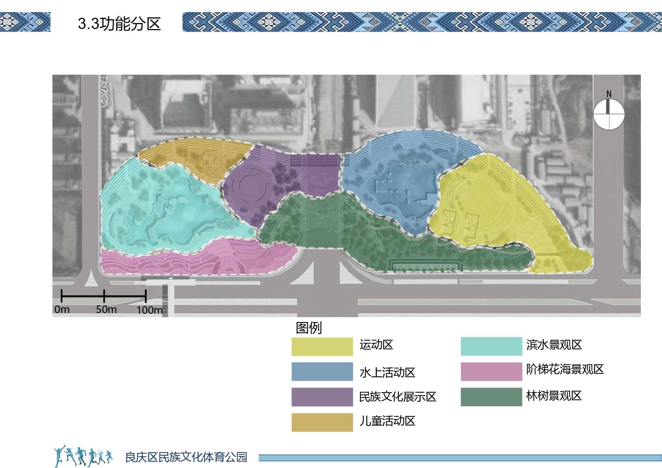Click the green 林树景观区 legend swatch
Screen dimensions: 662x468
(x=492, y=397)
